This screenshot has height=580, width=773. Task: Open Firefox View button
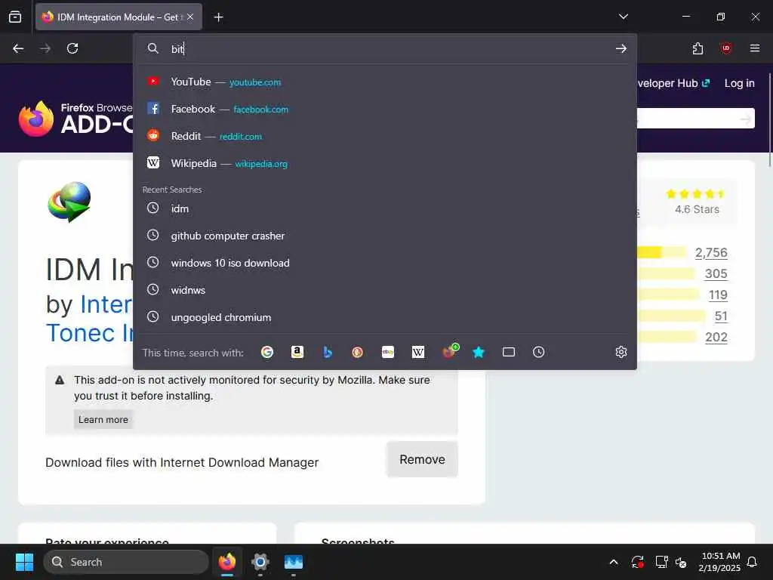coord(15,17)
